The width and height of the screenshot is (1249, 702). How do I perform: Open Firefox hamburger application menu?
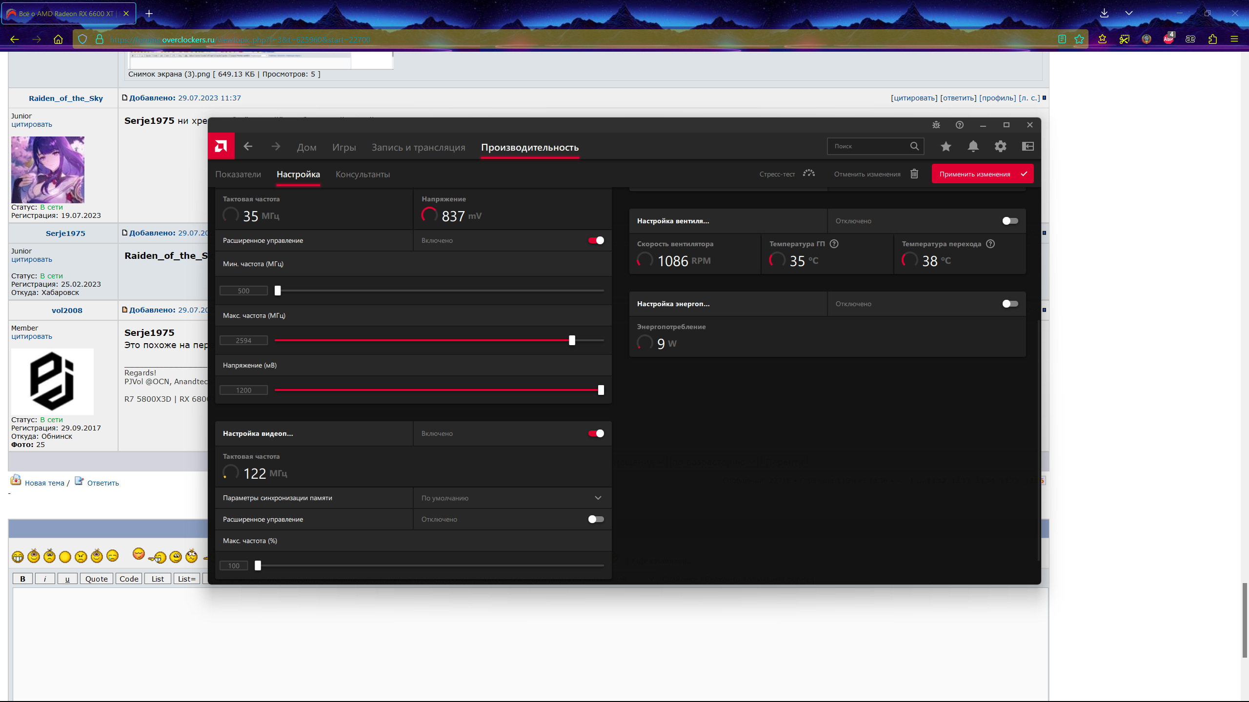click(x=1234, y=39)
